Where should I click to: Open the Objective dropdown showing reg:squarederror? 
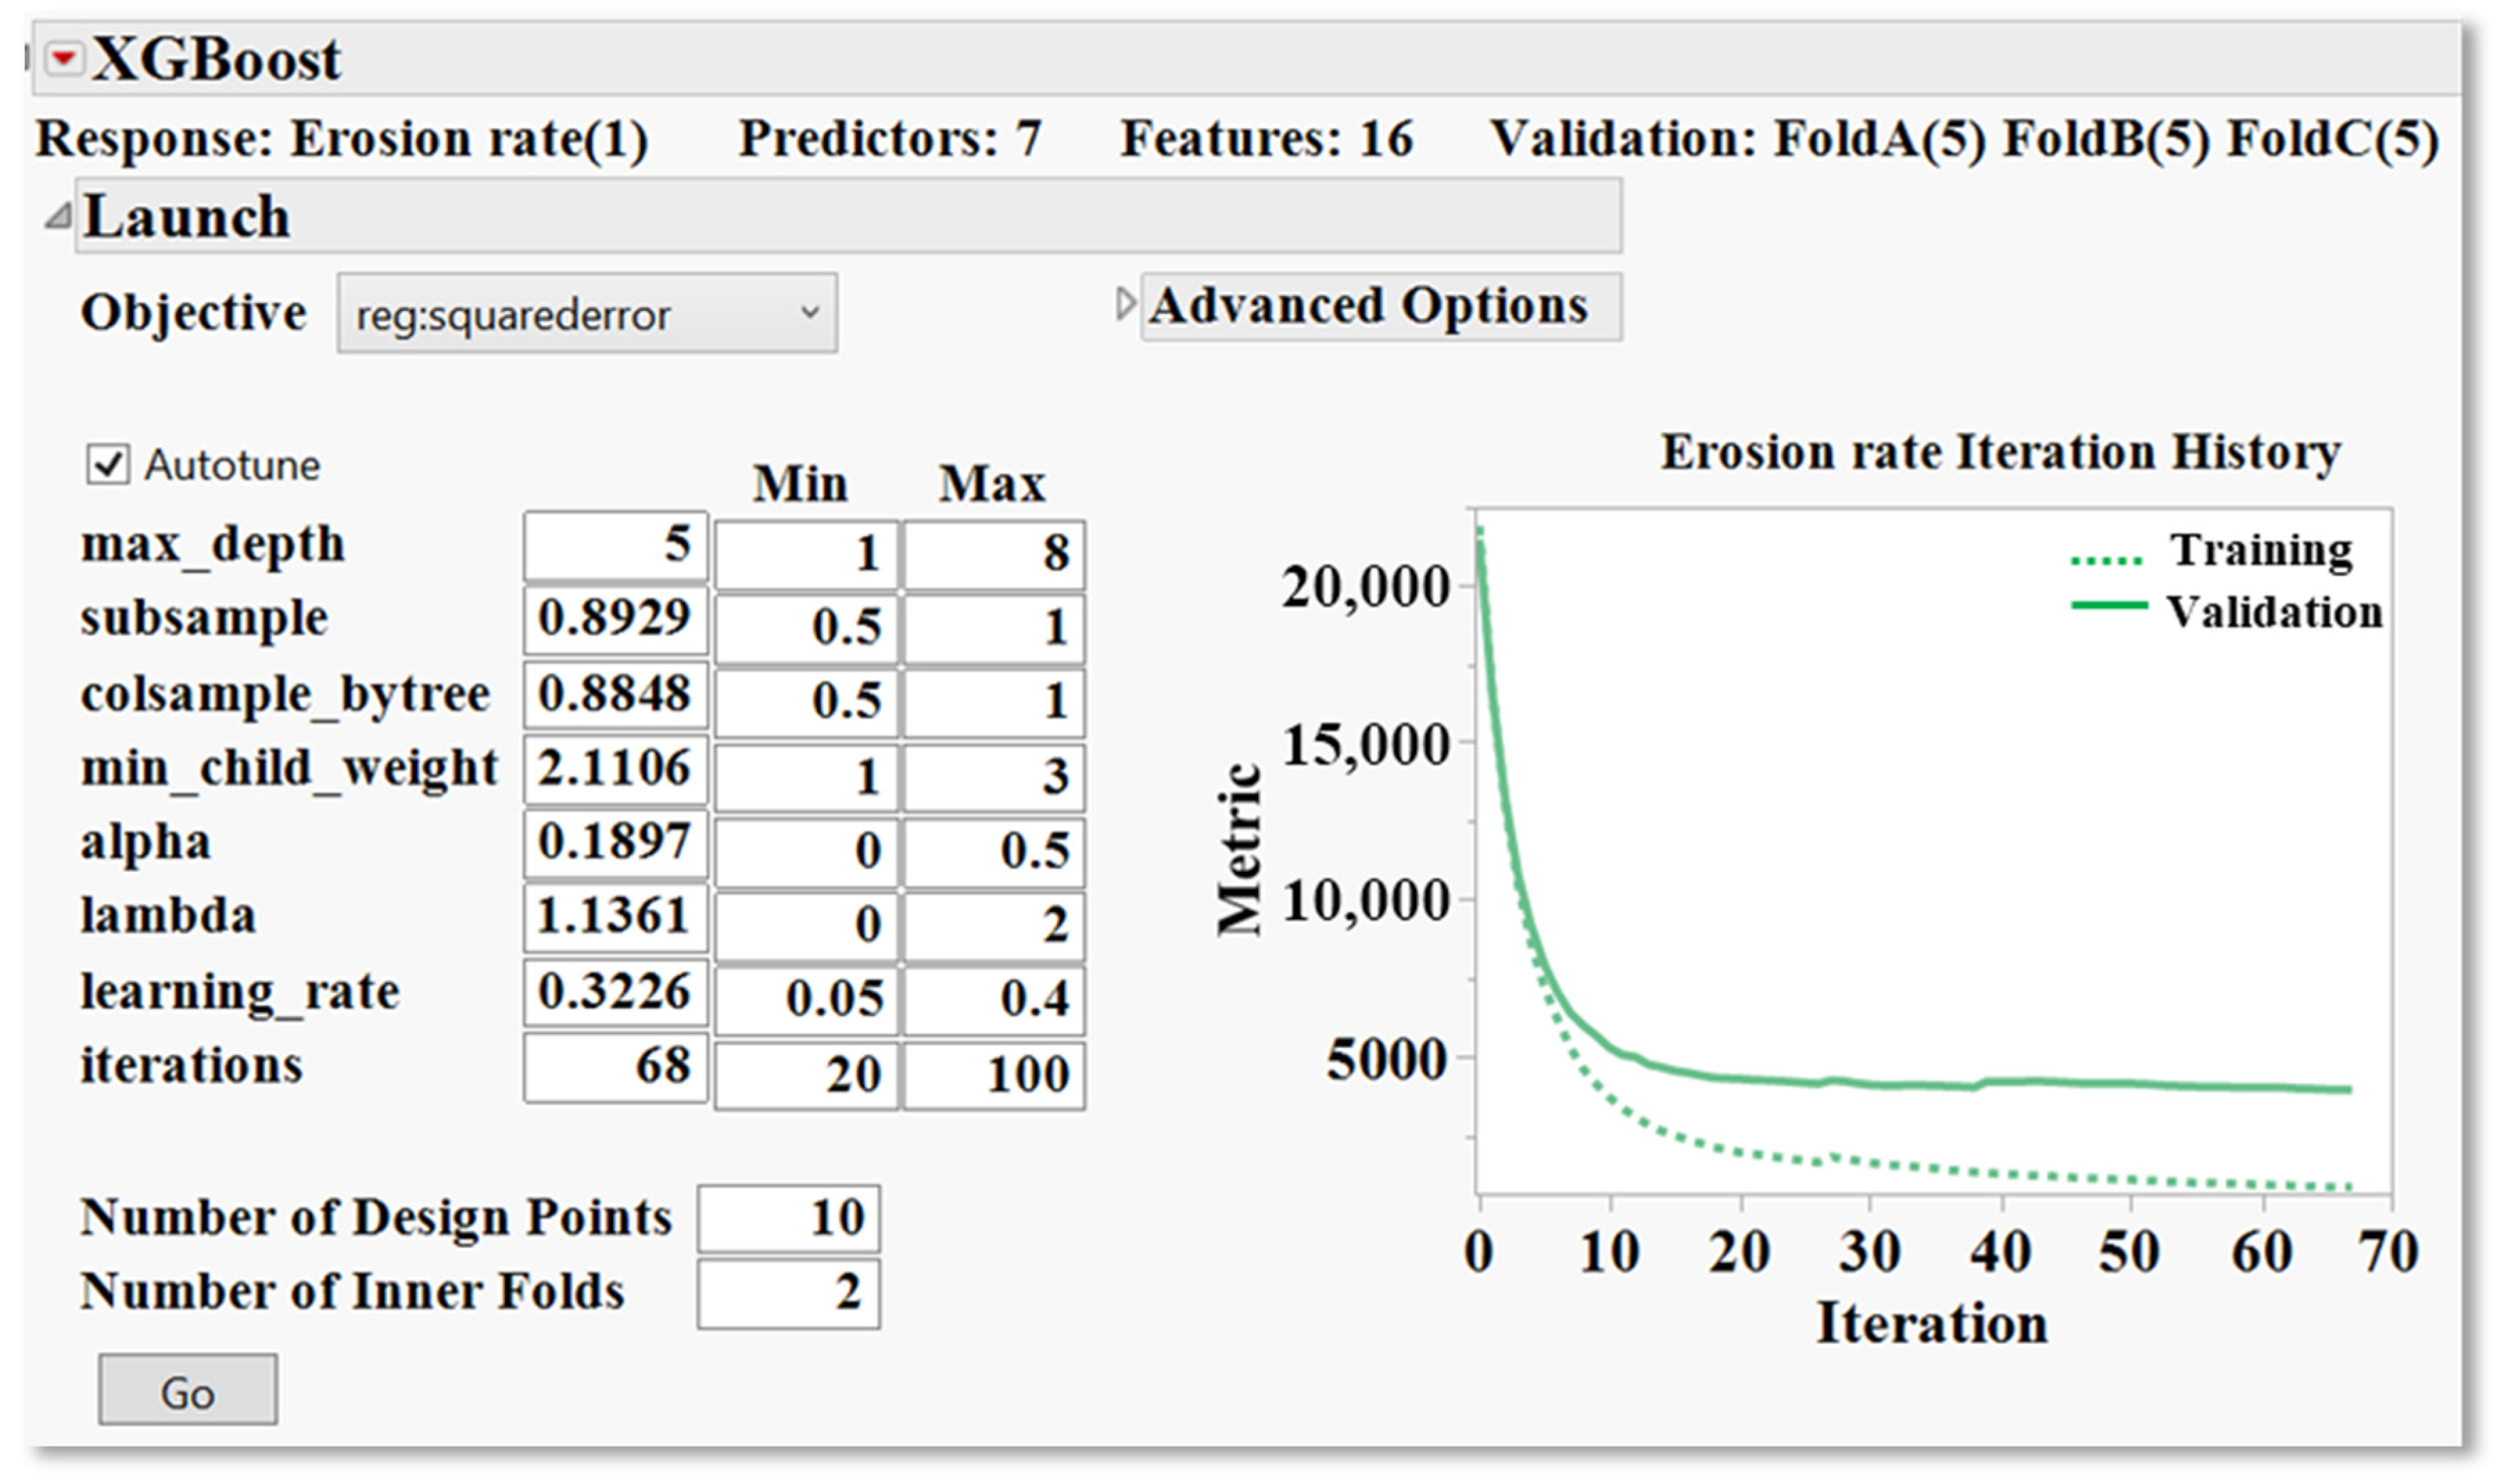click(x=587, y=314)
